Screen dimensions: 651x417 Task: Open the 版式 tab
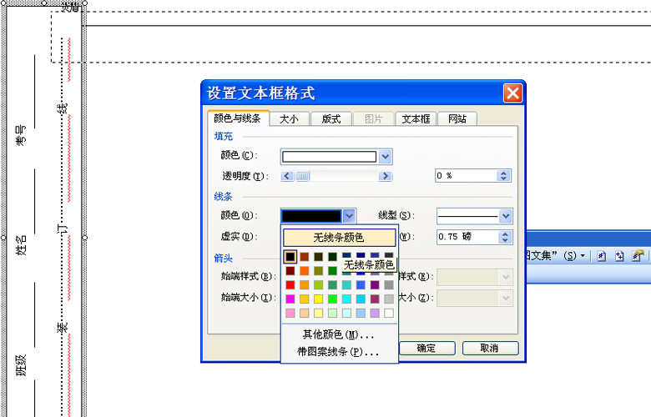tap(331, 119)
